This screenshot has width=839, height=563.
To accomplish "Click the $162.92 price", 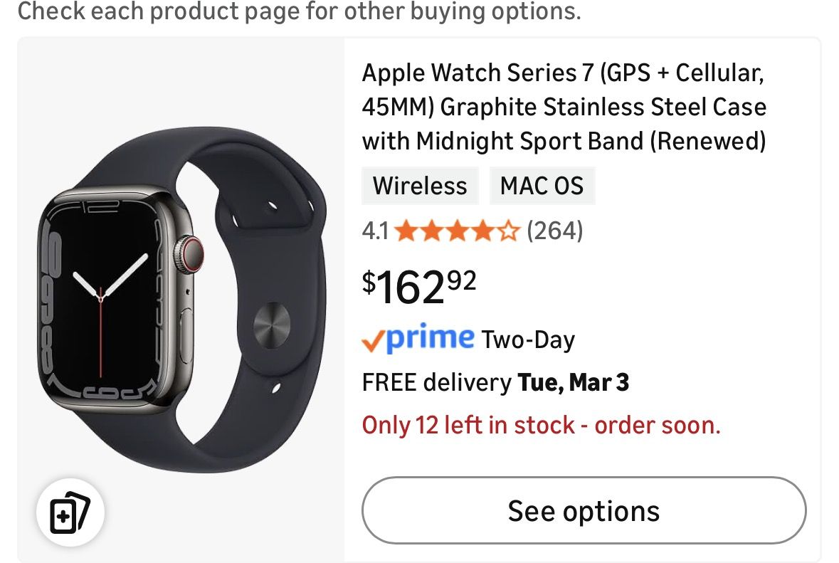I will (418, 286).
